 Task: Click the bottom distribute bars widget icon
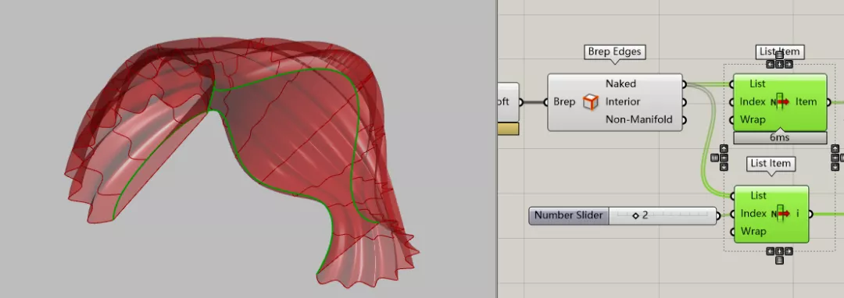779,261
